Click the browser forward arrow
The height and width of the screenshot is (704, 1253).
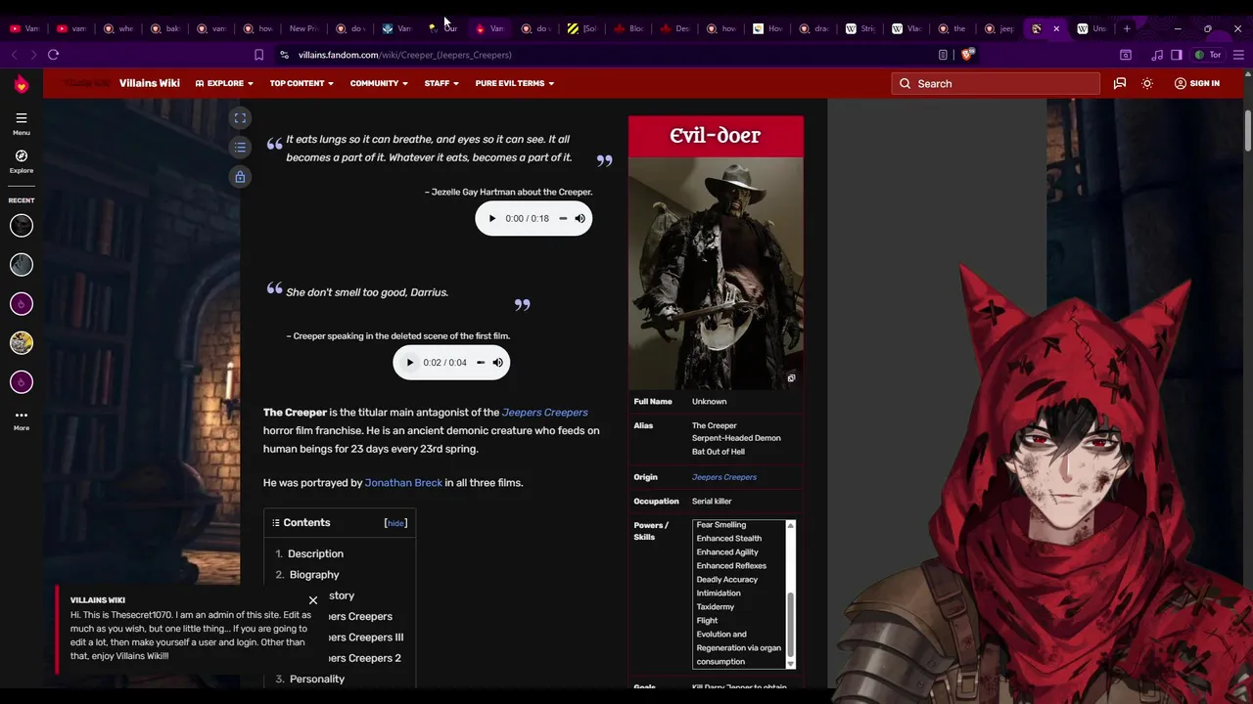point(33,55)
